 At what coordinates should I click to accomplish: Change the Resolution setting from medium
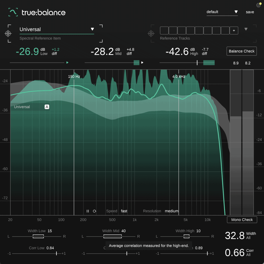171,211
